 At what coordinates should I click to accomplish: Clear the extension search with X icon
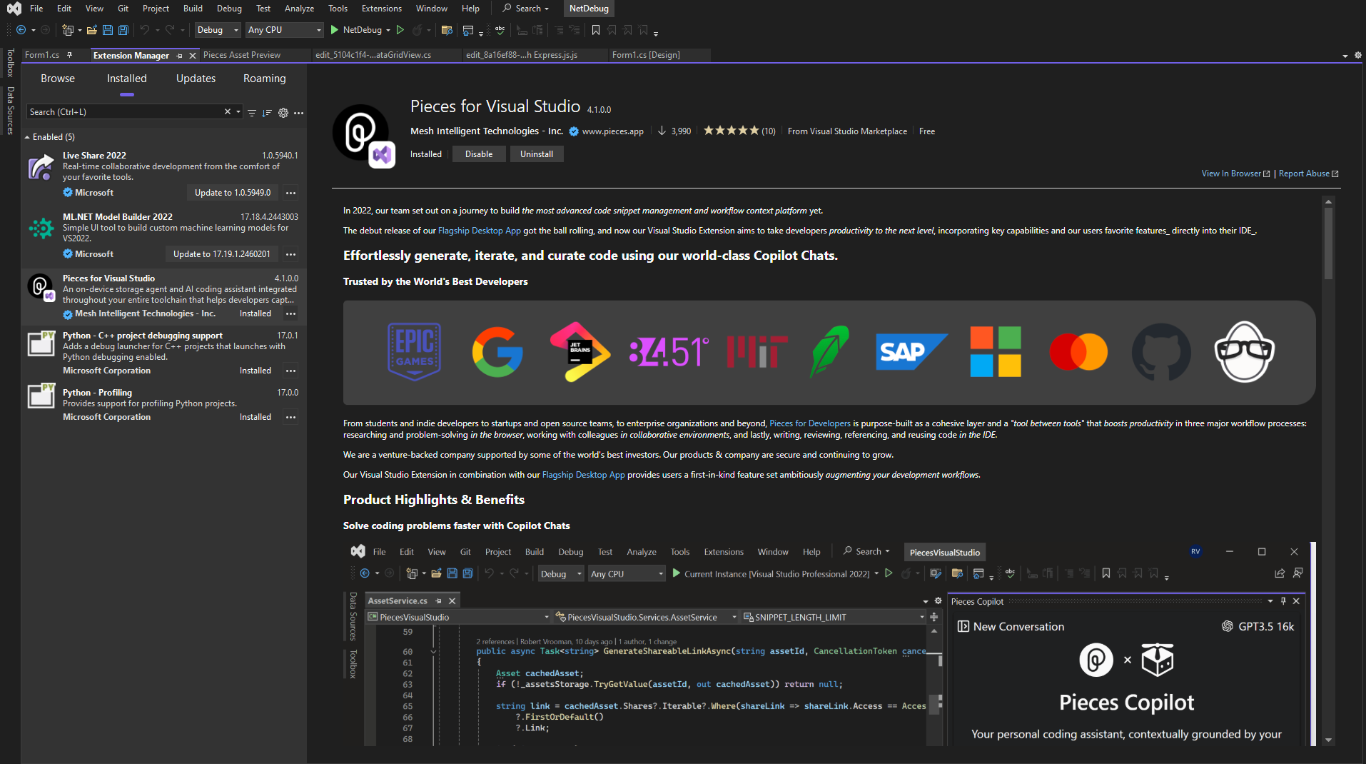(228, 112)
